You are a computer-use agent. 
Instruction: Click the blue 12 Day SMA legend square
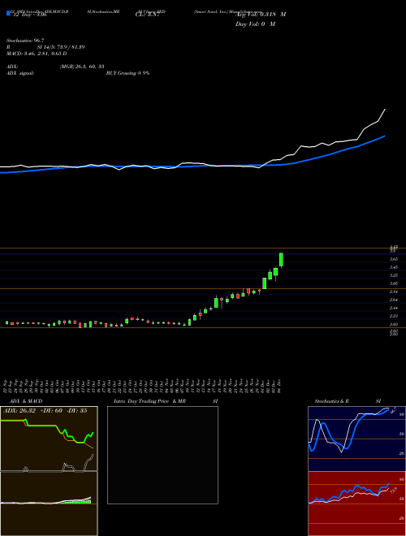tap(9, 14)
